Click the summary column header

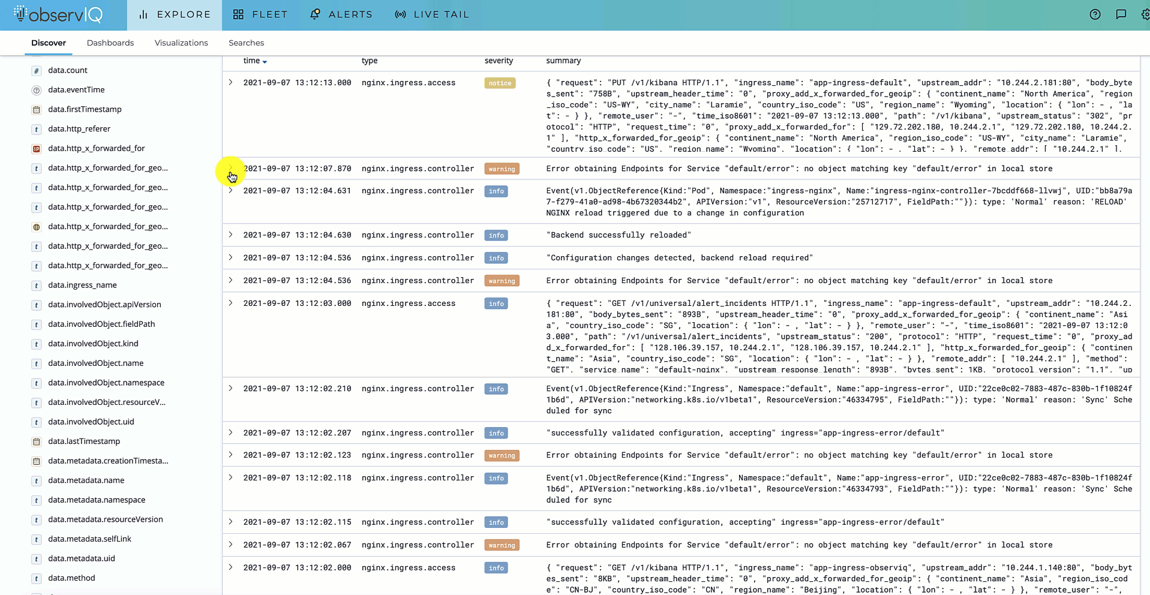click(x=563, y=61)
